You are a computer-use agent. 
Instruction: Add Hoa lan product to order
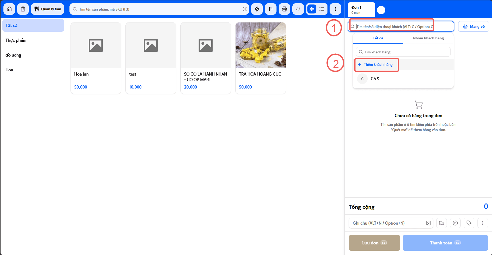pos(96,58)
